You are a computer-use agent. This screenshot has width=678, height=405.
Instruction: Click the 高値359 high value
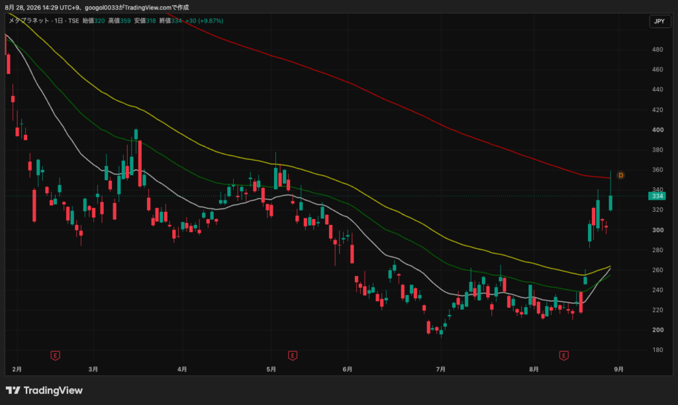click(x=119, y=21)
